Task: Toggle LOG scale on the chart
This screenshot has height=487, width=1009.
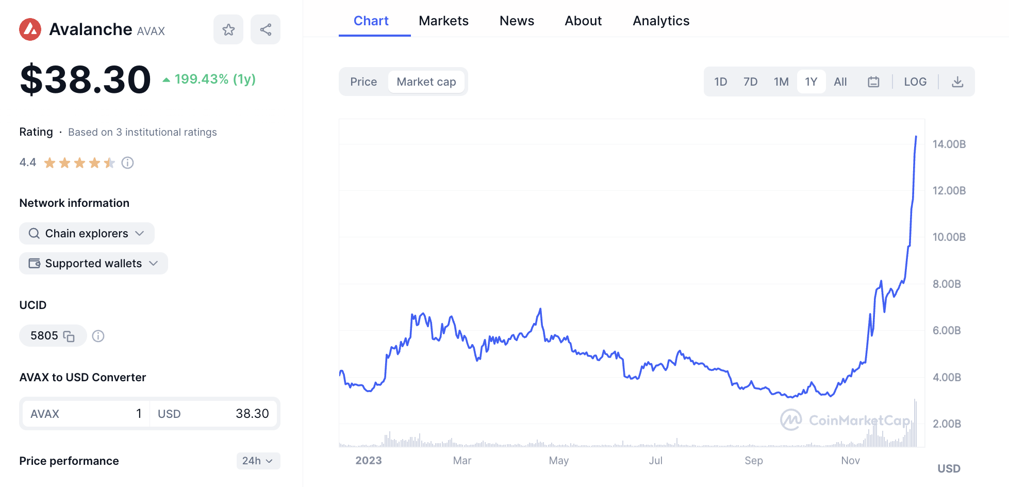Action: 915,82
